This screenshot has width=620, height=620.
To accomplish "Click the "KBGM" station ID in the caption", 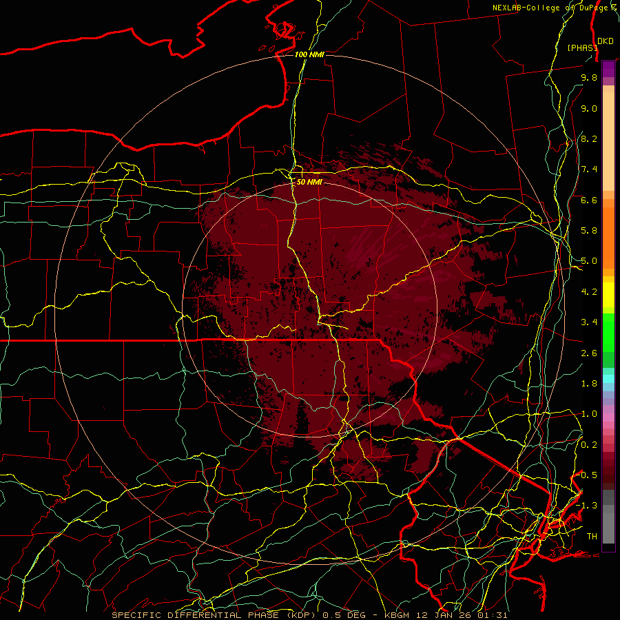I will pyautogui.click(x=396, y=615).
